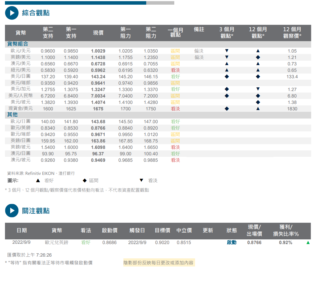Image resolution: width=312 pixels, height=282 pixels.
Task: Click the 12-month target 1830 for gold
Action: (292, 109)
